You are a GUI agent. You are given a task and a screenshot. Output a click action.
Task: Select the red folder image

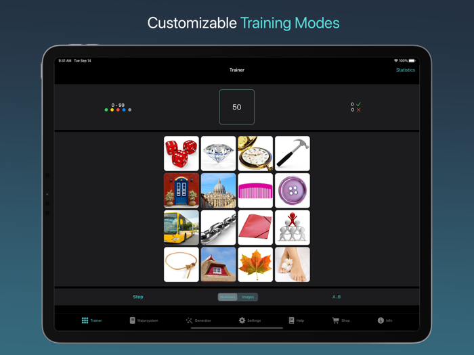click(x=255, y=227)
